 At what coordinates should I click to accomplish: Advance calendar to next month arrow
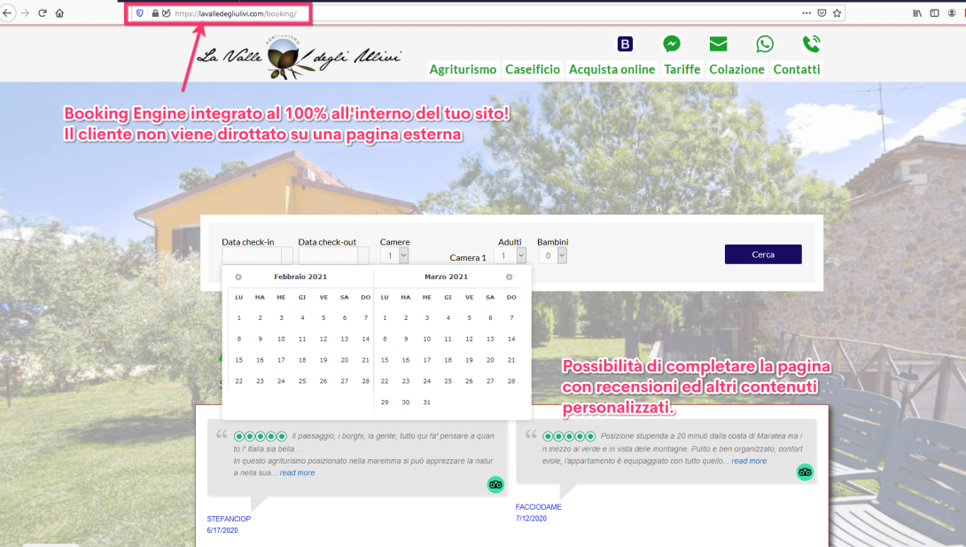[509, 277]
